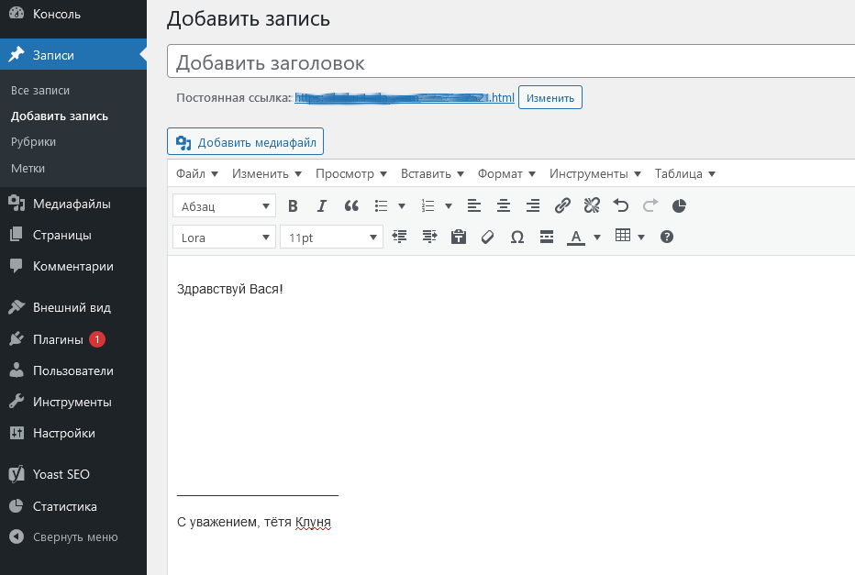Click the remove link icon

[593, 206]
